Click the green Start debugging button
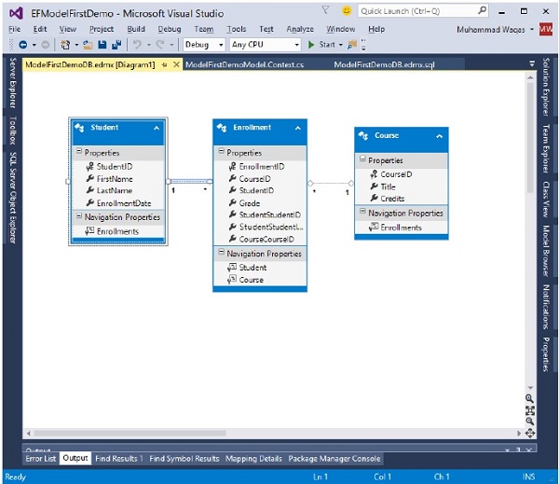 [311, 45]
